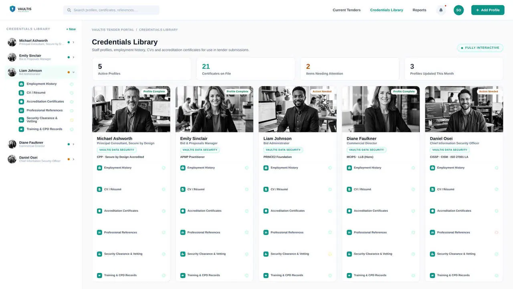Click the Employment History icon under Liam Johnson in sidebar
This screenshot has width=513, height=289.
pyautogui.click(x=21, y=84)
